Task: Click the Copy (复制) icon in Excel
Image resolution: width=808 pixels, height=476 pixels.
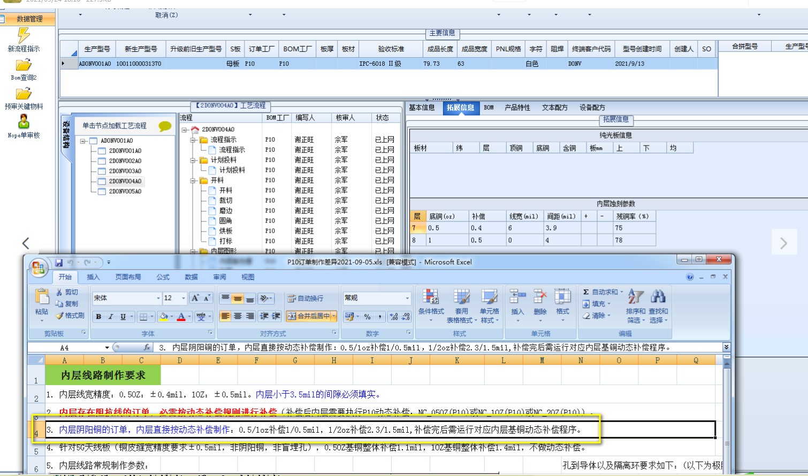Action: pyautogui.click(x=59, y=304)
